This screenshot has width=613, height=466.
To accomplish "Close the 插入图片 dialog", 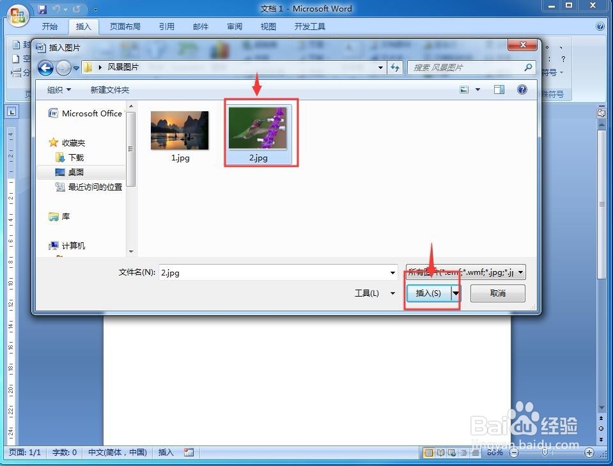I will point(523,45).
